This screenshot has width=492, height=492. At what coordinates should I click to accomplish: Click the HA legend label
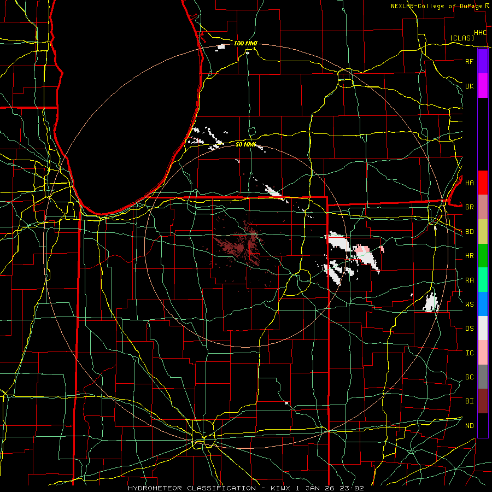tap(470, 183)
